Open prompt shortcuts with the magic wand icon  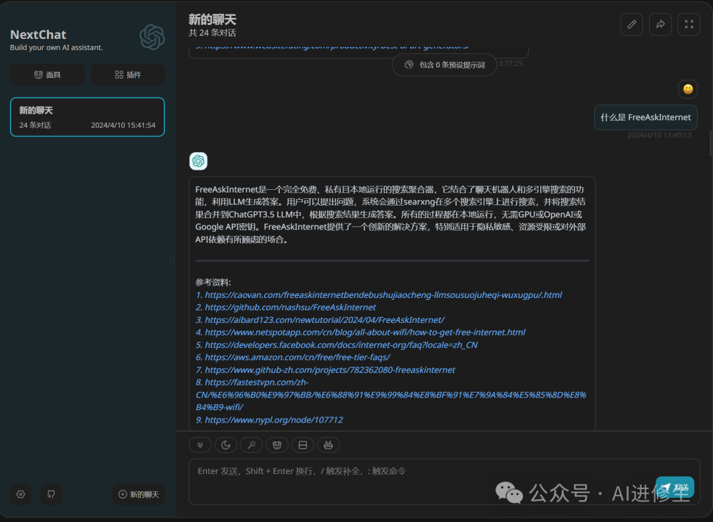click(252, 446)
